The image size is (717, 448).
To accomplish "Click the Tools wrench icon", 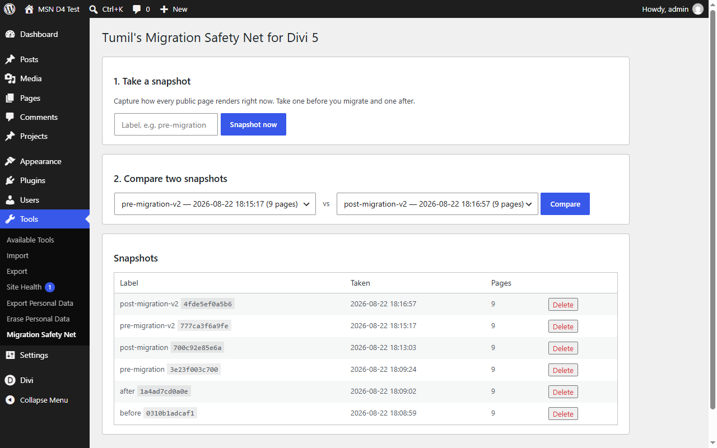I will point(10,219).
